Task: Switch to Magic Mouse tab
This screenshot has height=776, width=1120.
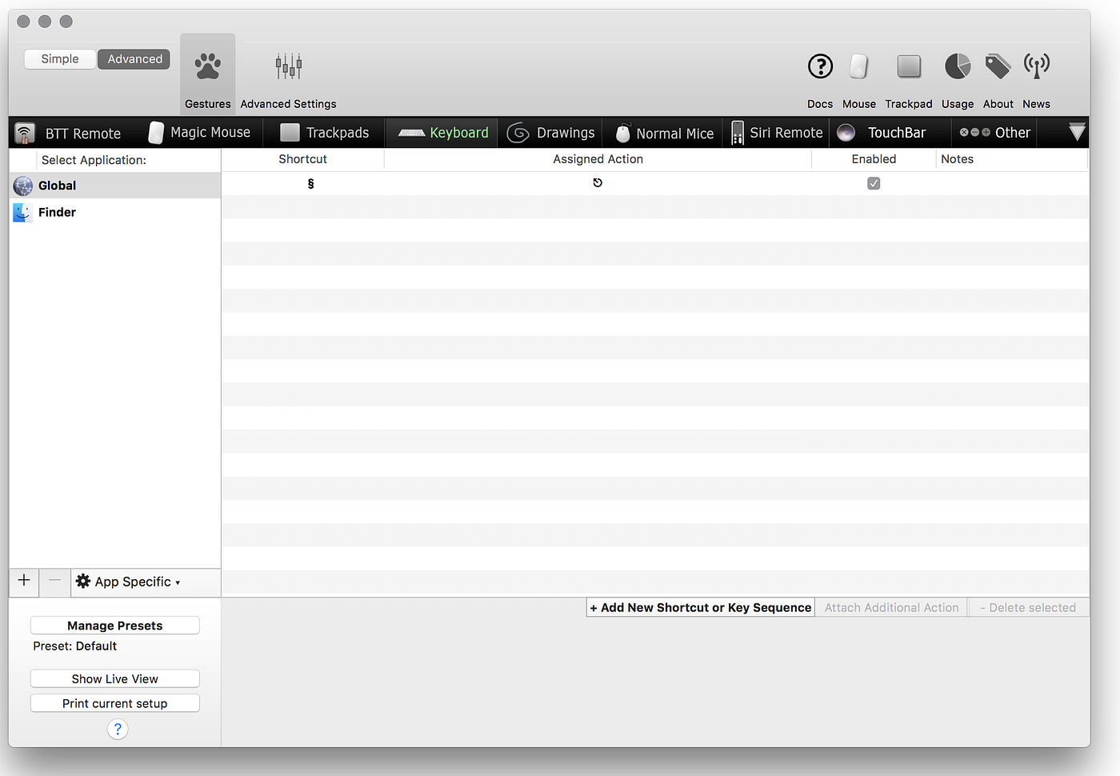Action: click(200, 133)
